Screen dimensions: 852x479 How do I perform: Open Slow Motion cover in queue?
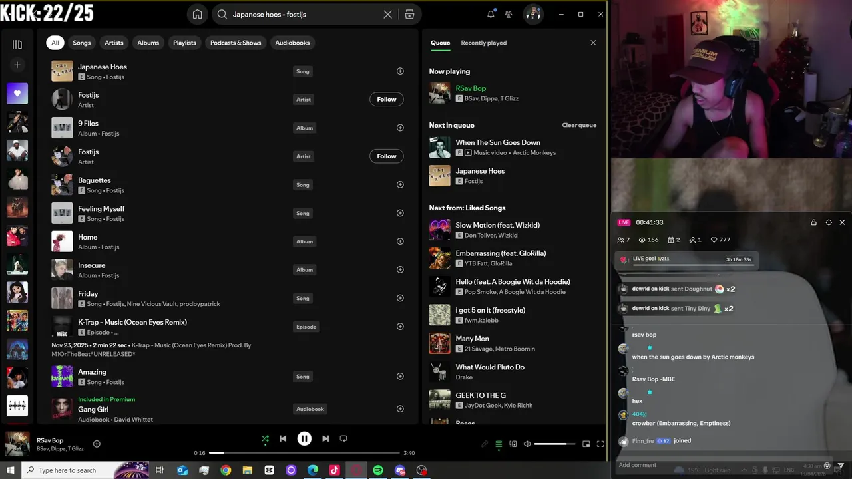[x=440, y=230]
